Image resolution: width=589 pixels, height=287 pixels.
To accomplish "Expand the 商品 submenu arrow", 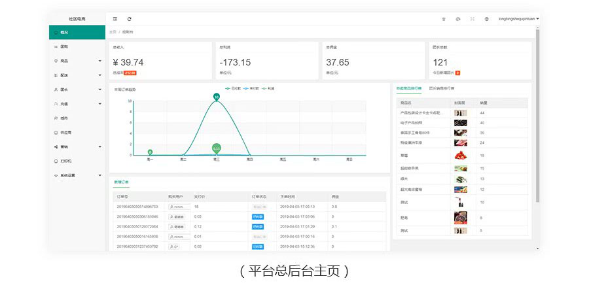I will point(100,61).
